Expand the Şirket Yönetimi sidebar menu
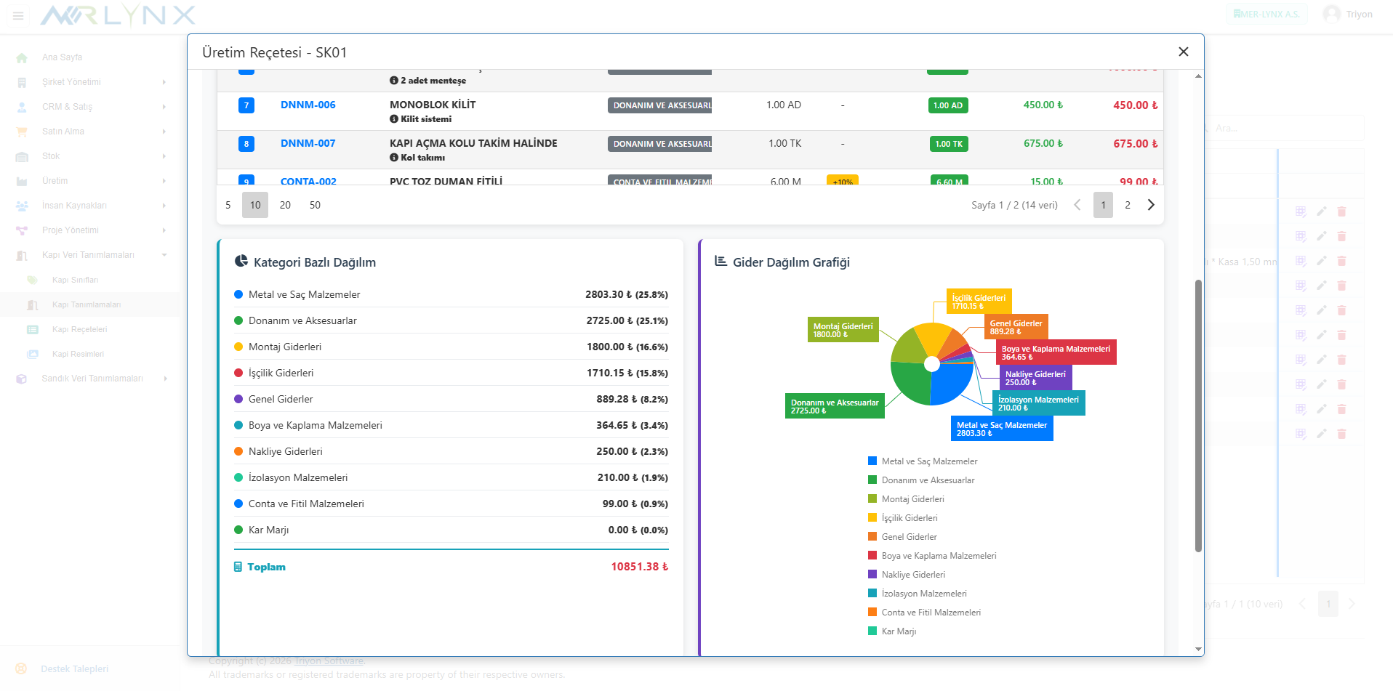Viewport: 1393px width, 691px height. pos(71,82)
